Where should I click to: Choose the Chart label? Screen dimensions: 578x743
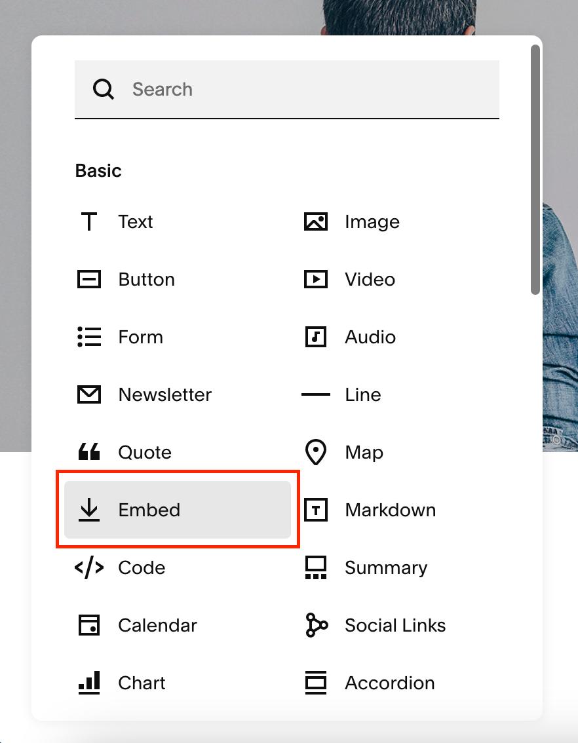[x=142, y=683]
